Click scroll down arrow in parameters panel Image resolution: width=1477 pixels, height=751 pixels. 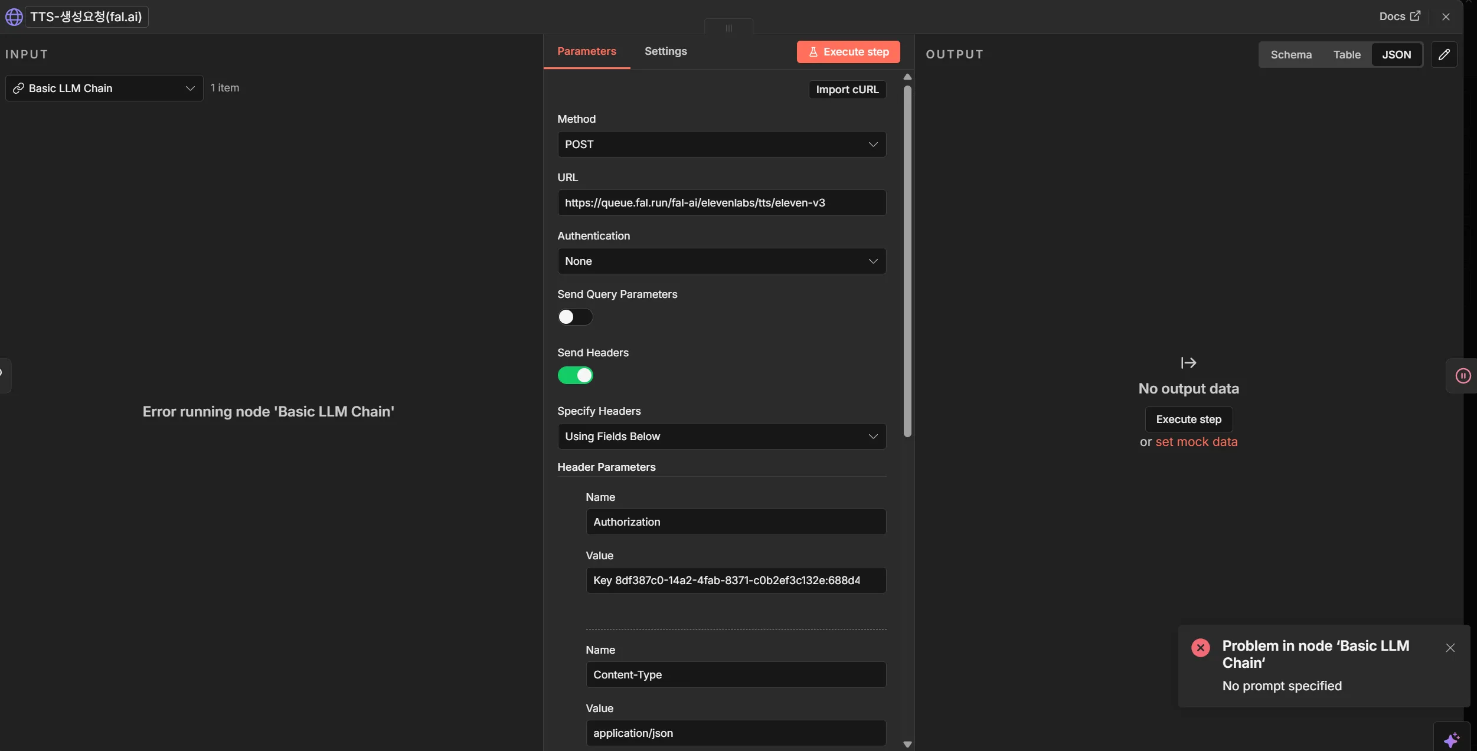pos(907,745)
